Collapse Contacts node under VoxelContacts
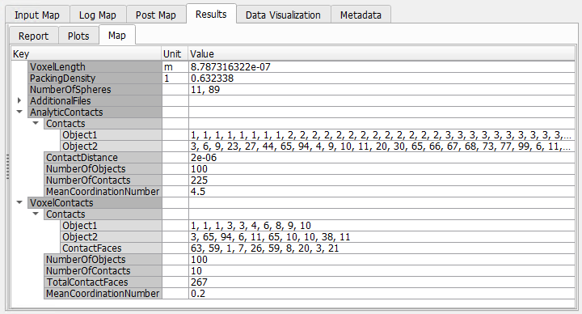The width and height of the screenshot is (582, 314). (36, 214)
